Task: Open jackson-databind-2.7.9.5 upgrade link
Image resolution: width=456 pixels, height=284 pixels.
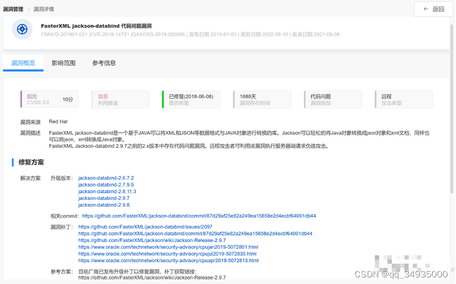Action: tap(106, 184)
